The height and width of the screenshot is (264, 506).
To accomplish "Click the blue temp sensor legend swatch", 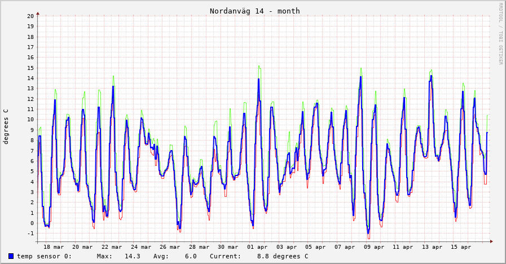I will (x=11, y=256).
